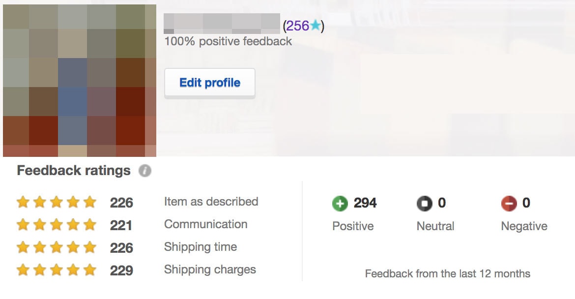Click the blue star beside 256
The width and height of the screenshot is (575, 299).
coord(315,25)
